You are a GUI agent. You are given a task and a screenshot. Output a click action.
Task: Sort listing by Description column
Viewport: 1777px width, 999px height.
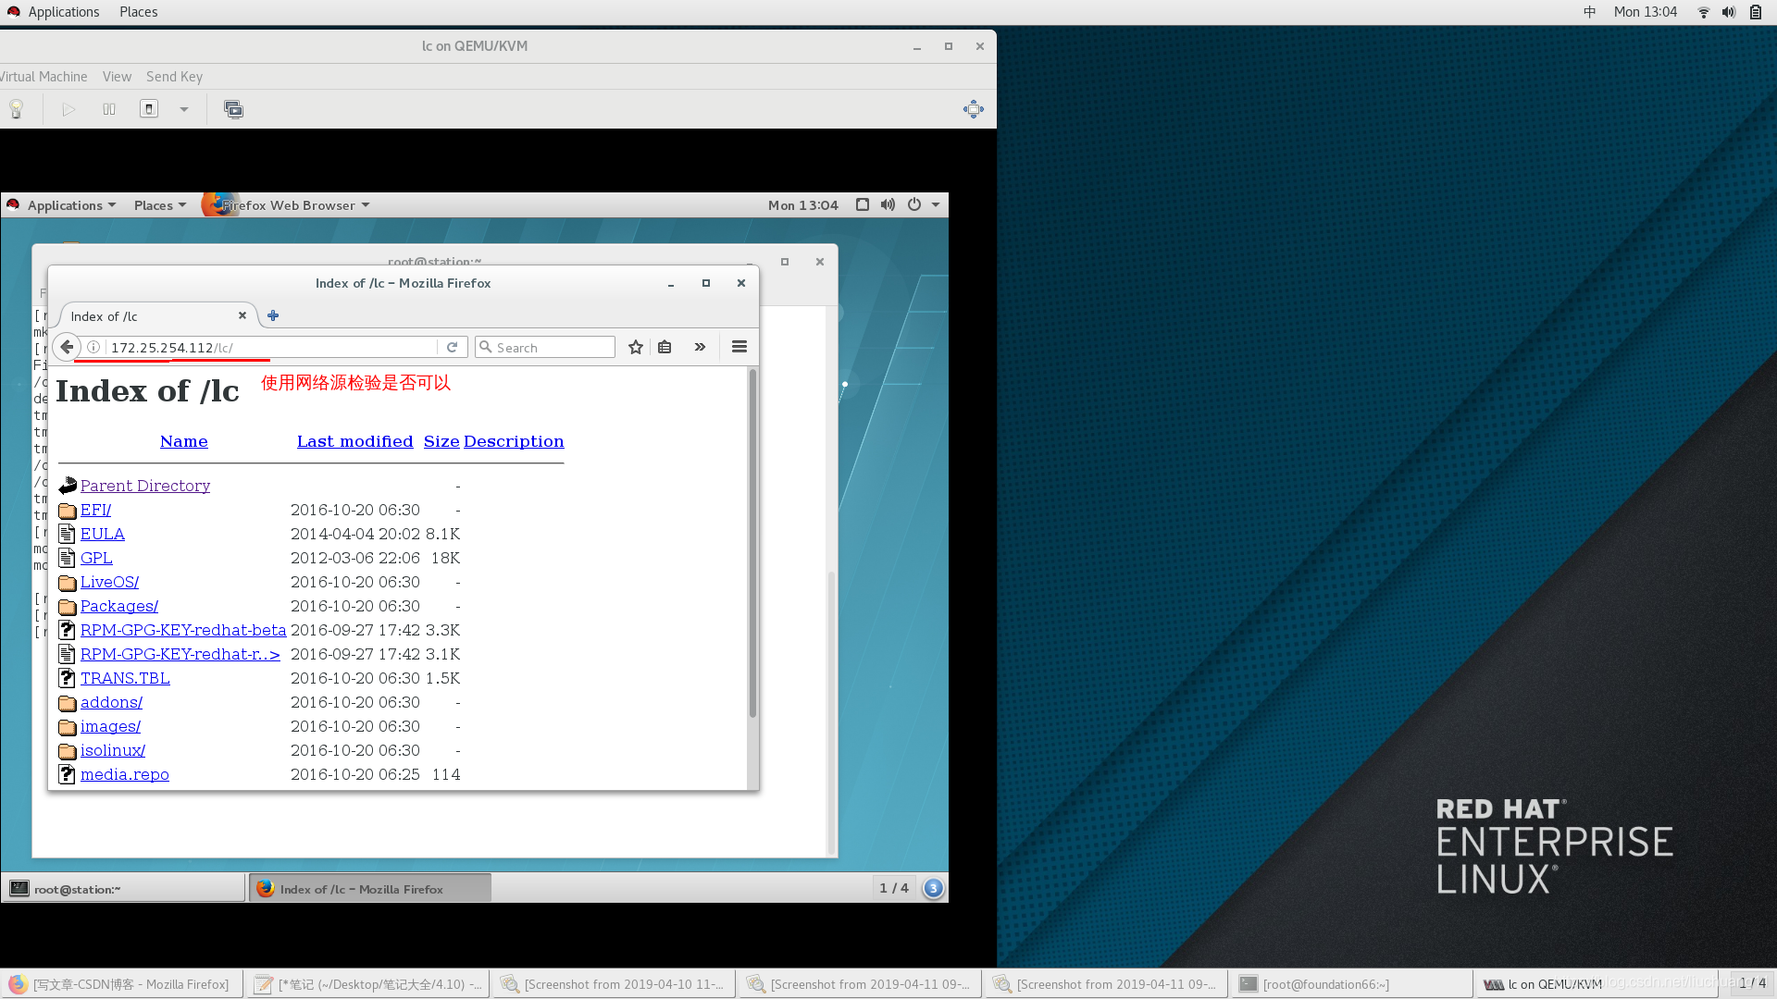pos(514,441)
